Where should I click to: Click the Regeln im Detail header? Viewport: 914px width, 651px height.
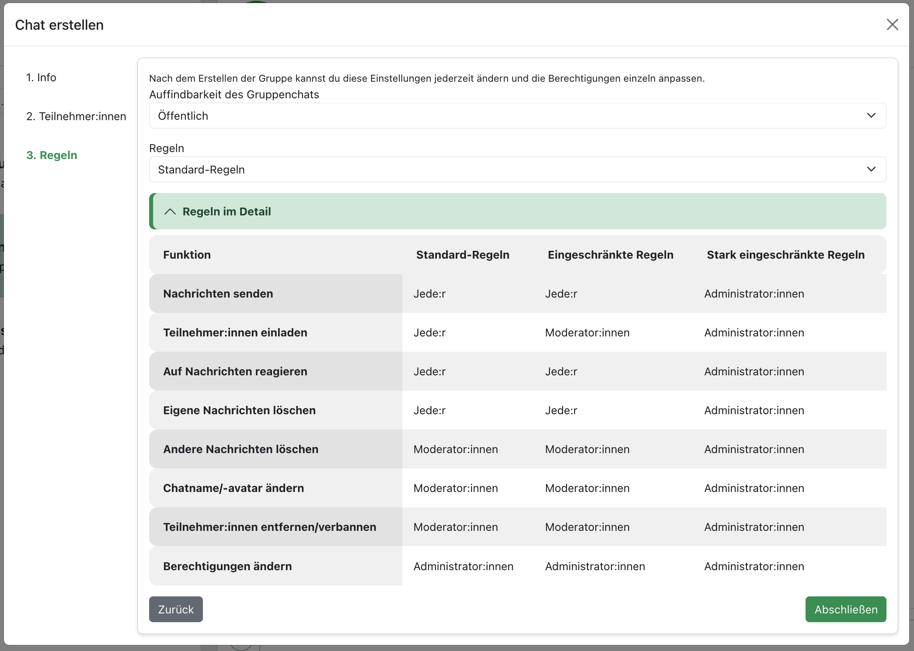point(227,212)
